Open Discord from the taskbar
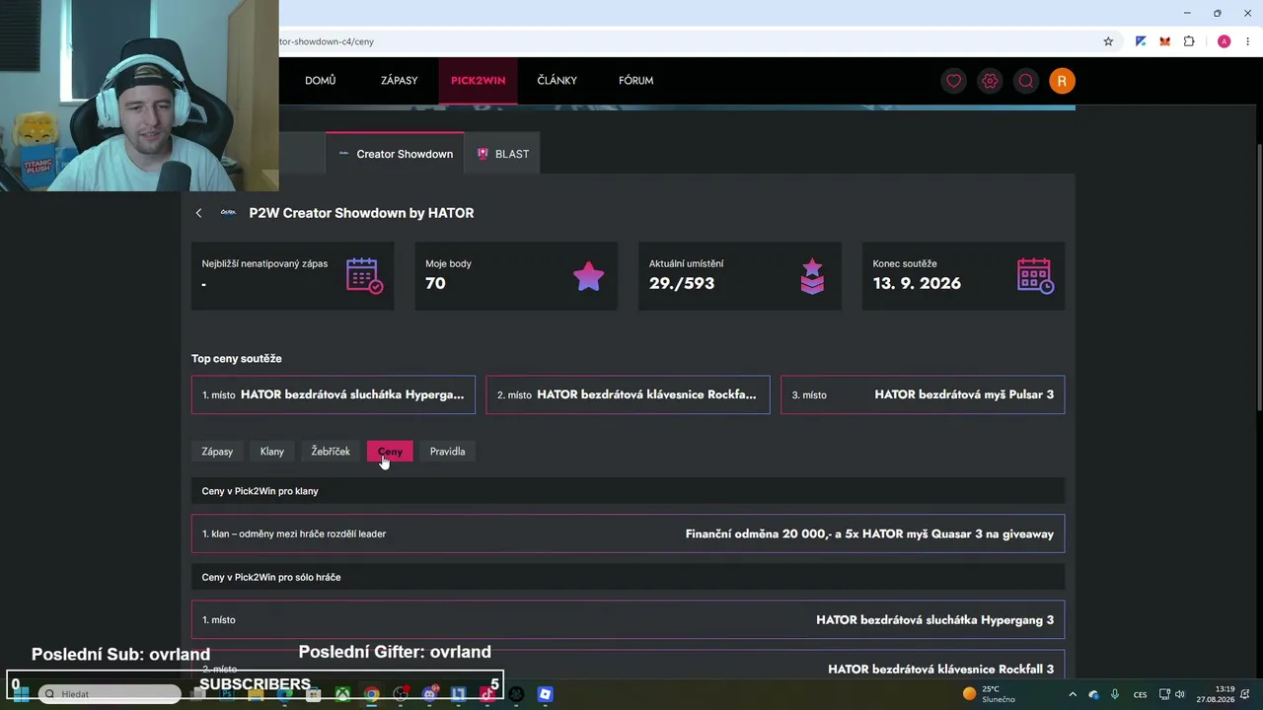 click(x=429, y=694)
